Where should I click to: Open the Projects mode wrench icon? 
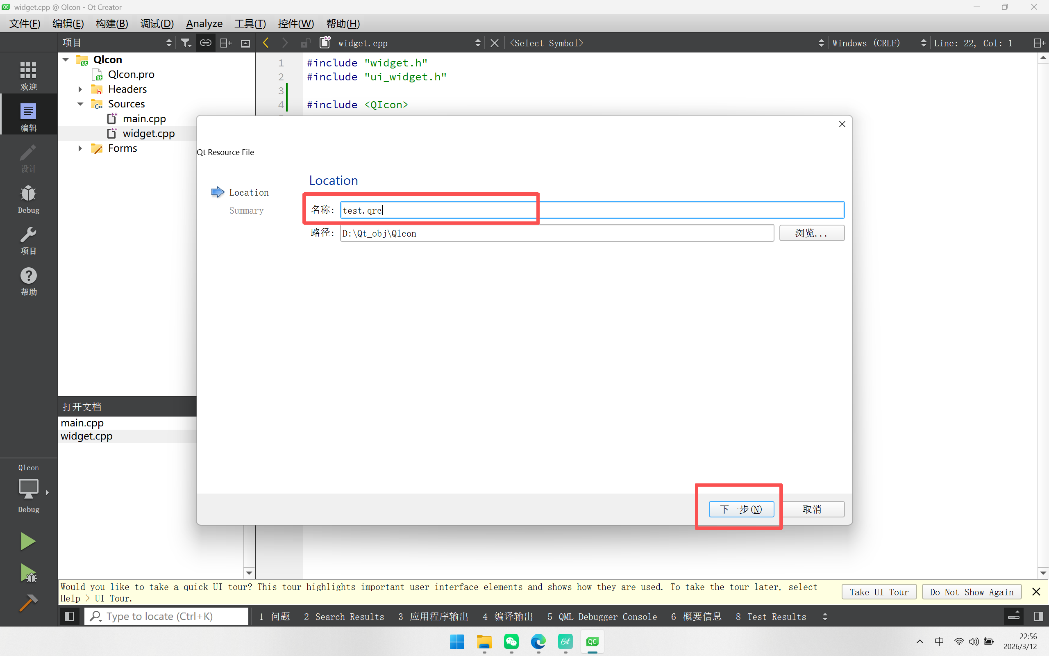[28, 240]
